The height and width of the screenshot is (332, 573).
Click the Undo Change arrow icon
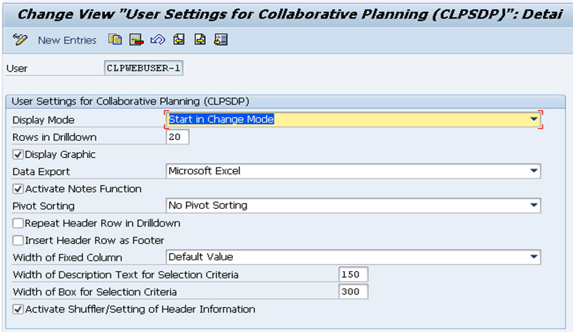[157, 39]
